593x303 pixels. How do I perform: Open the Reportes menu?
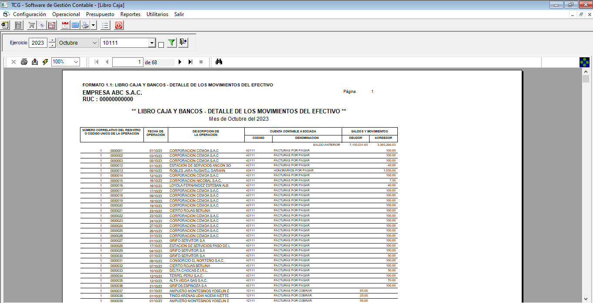point(130,14)
